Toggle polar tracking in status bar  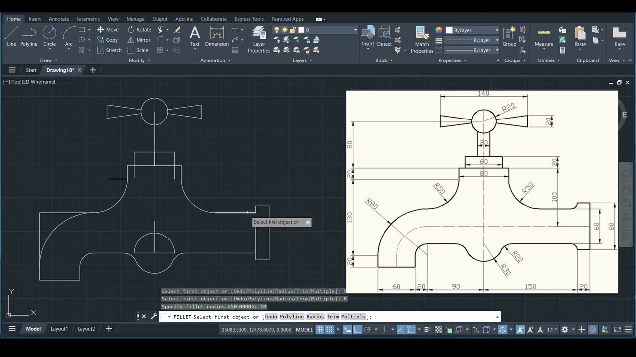tap(367, 329)
